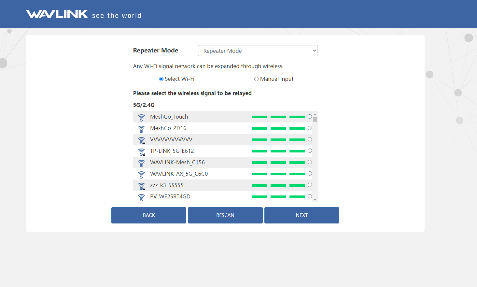This screenshot has width=477, height=287.
Task: Pick the WAVLINK-AX_5G_C6C0 network name
Action: click(x=179, y=174)
